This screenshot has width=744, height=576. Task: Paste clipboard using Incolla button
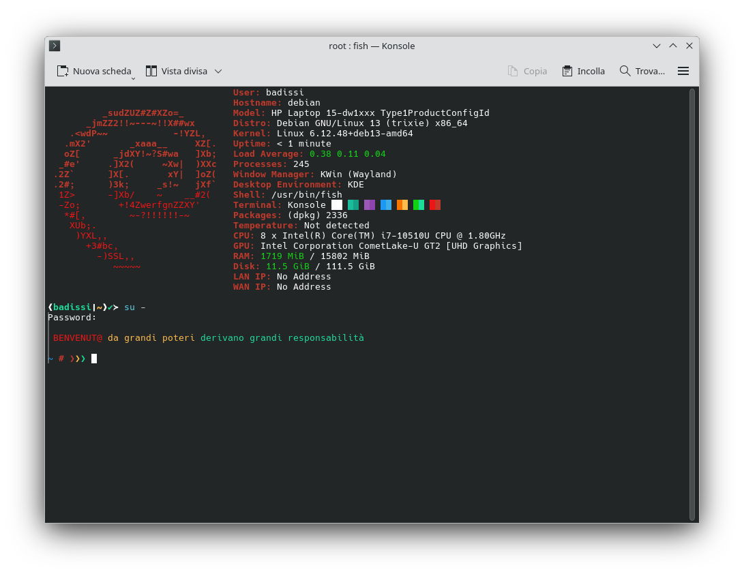click(583, 71)
